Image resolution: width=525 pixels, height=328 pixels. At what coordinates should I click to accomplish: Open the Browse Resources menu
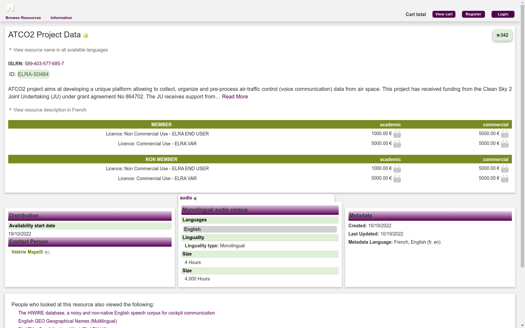coord(23,18)
